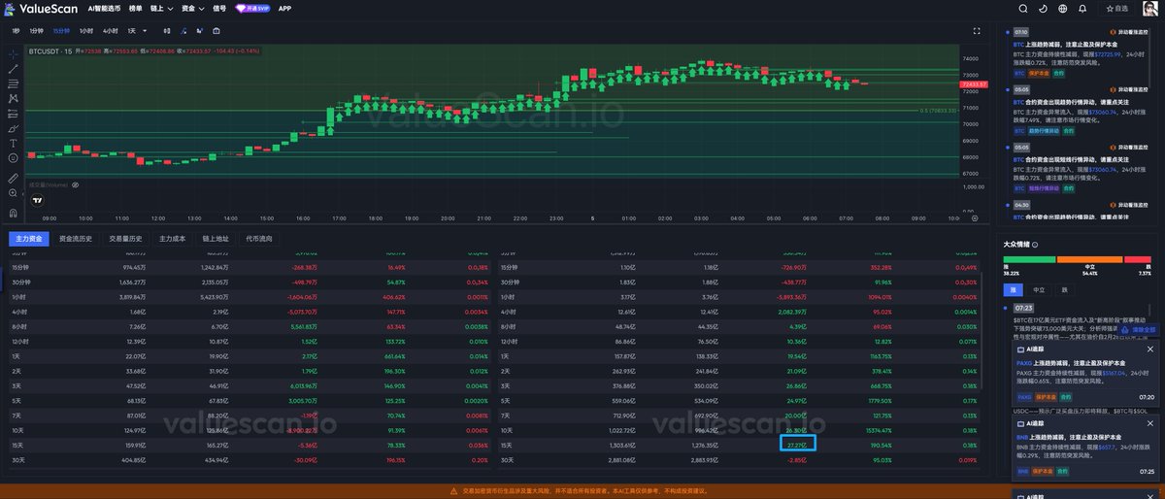Toggle volume indicator visibility eye
Screen dimensions: 1165x499
pos(75,183)
